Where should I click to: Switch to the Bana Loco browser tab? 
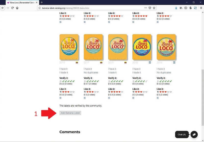[x=22, y=2]
